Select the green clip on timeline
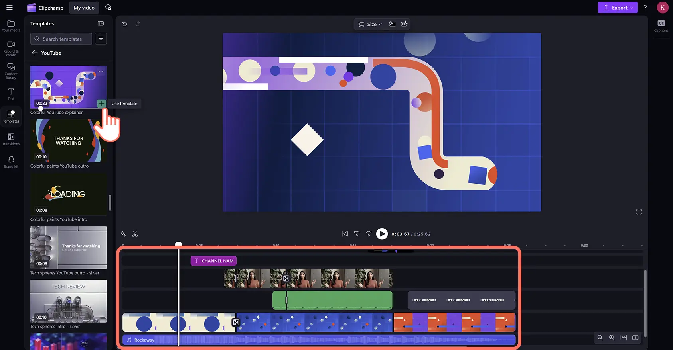673x350 pixels. tap(332, 300)
